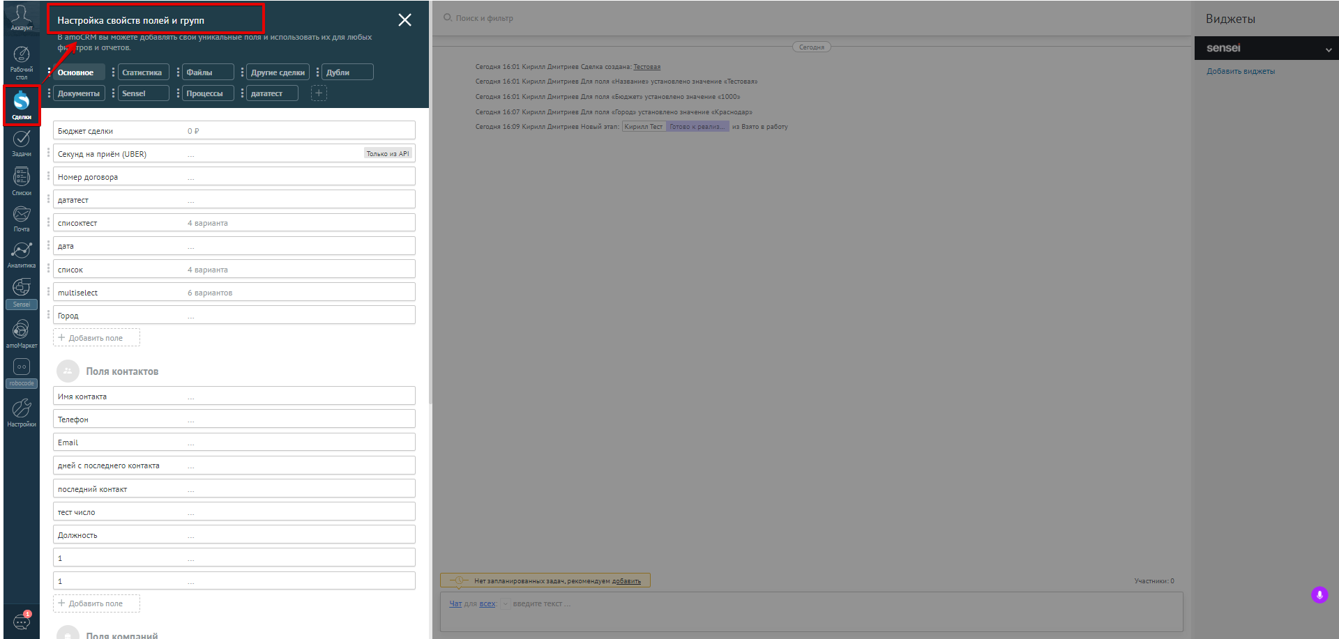Click добавить link in task reminder
1339x639 pixels.
pyautogui.click(x=626, y=580)
